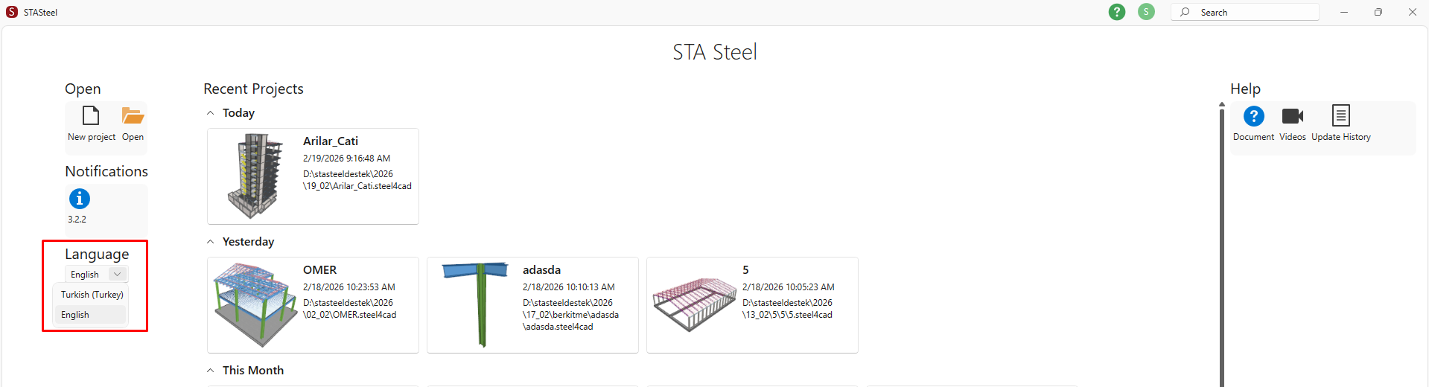Image resolution: width=1429 pixels, height=387 pixels.
Task: Collapse the Yesterday projects group
Action: click(211, 242)
